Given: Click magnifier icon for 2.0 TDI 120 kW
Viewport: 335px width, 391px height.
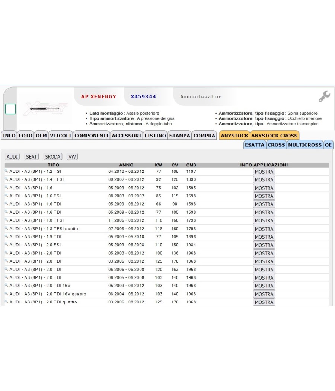Looking at the screenshot, I should 6,269.
